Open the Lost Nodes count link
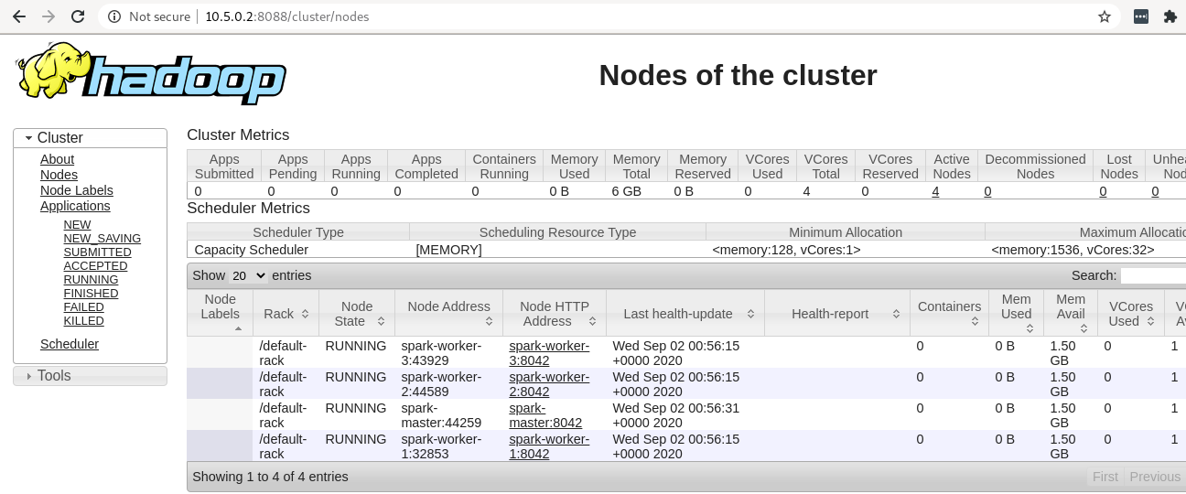 coord(1103,191)
